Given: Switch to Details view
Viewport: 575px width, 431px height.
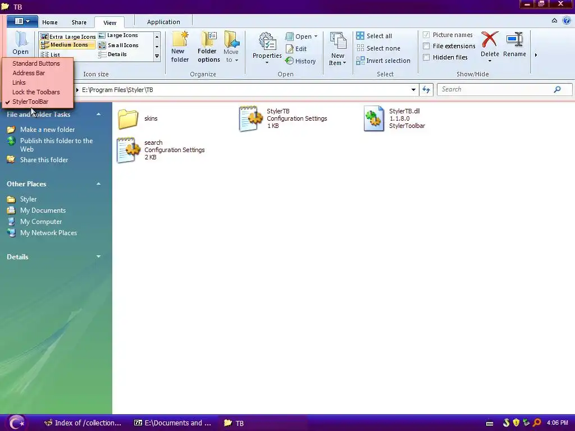Looking at the screenshot, I should (x=112, y=54).
